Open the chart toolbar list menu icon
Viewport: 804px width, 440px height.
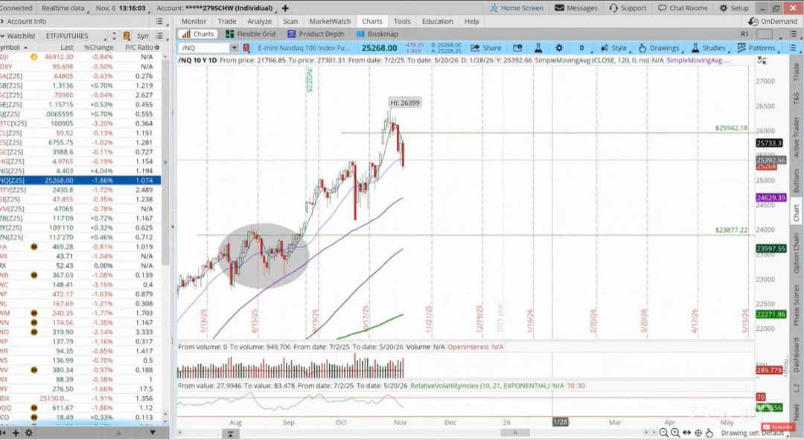pyautogui.click(x=792, y=48)
